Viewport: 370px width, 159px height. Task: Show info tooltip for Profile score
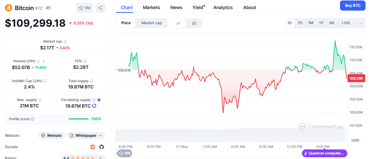tap(33, 119)
